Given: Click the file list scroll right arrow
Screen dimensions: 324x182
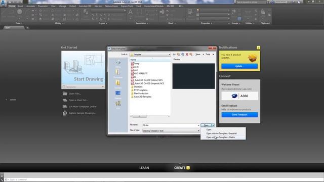Looking at the screenshot, I should pyautogui.click(x=169, y=116).
